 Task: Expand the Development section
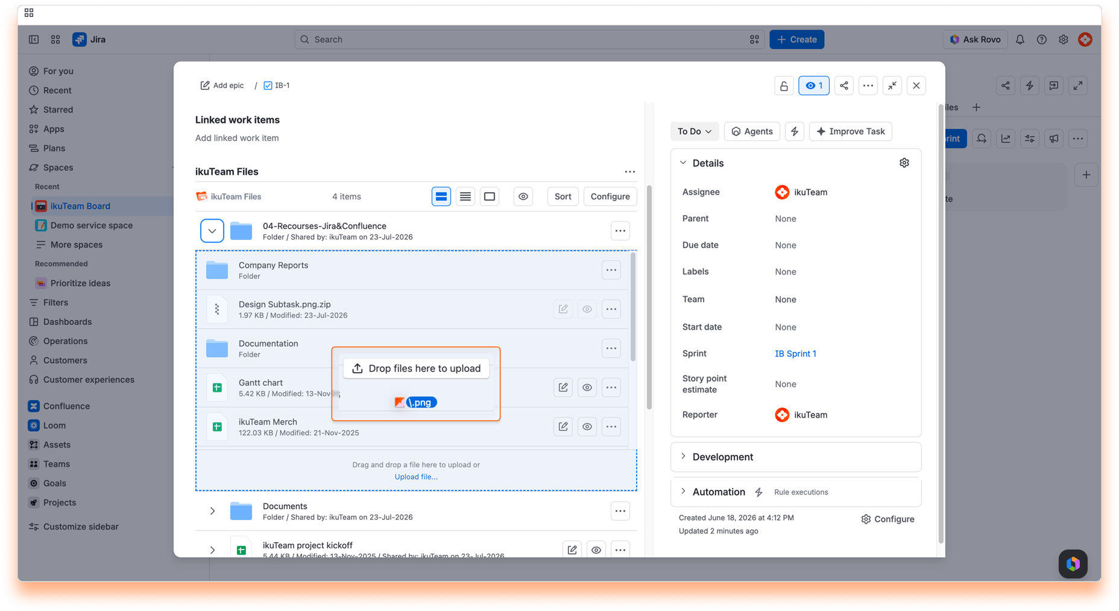[x=683, y=457]
